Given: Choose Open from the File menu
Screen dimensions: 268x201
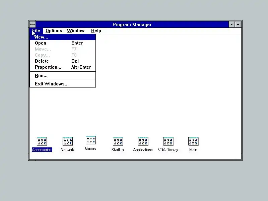Looking at the screenshot, I should (63, 43).
